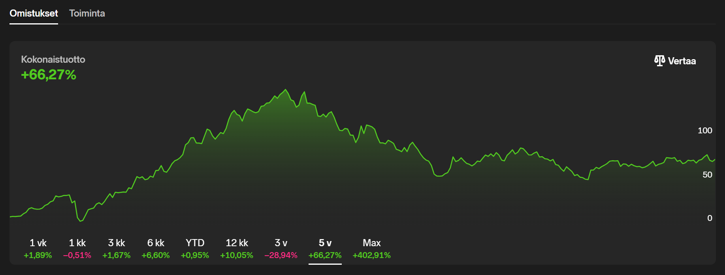Viewport: 725px width, 275px height.
Task: Click the 0 axis label
Action: pyautogui.click(x=710, y=218)
